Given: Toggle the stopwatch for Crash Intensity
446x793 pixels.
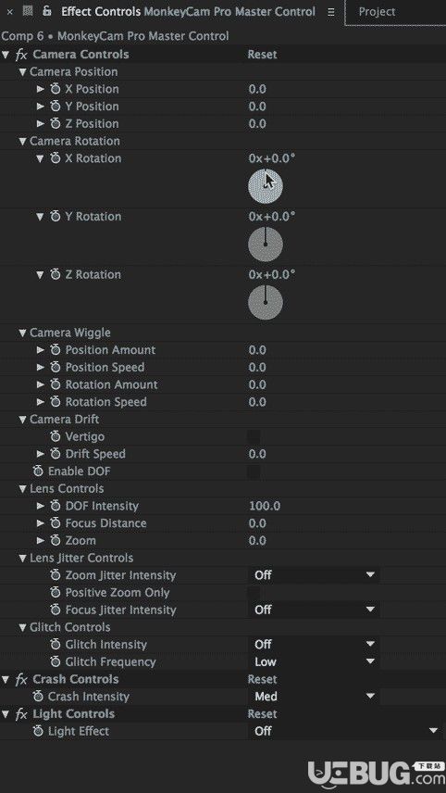Looking at the screenshot, I should [38, 697].
